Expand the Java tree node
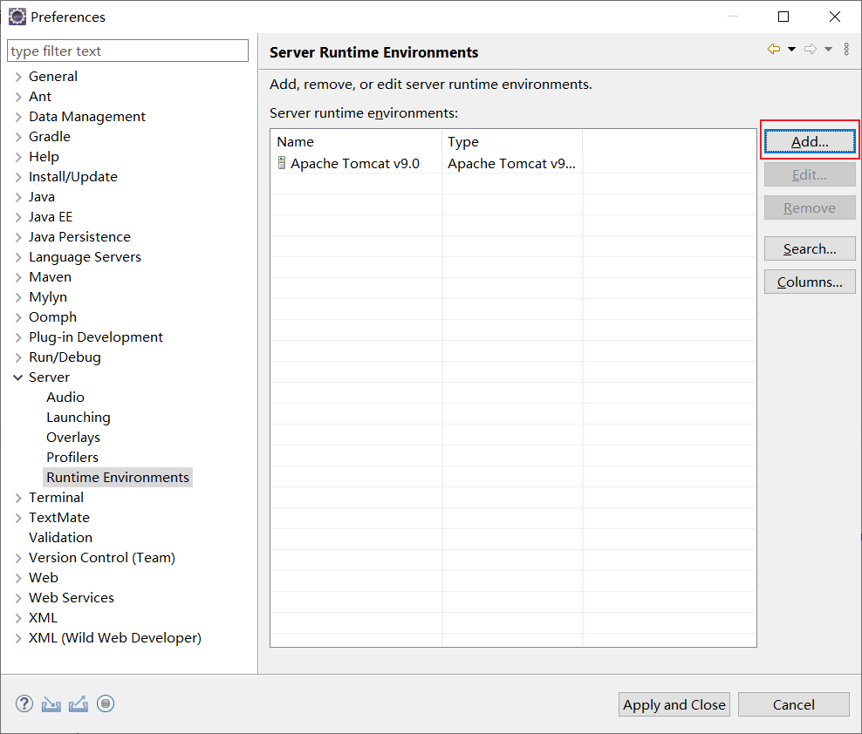Viewport: 862px width, 734px height. point(18,197)
